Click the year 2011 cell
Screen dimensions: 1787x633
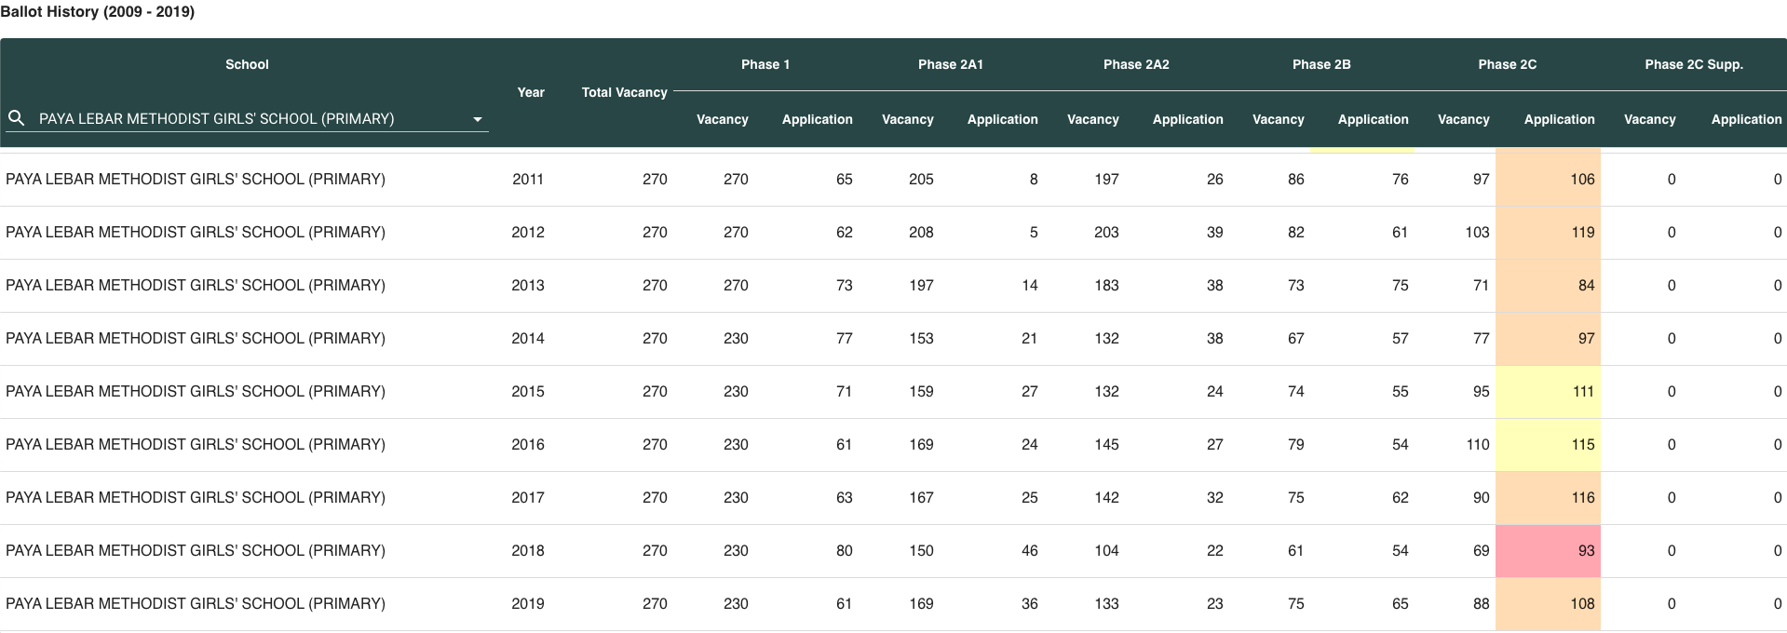528,179
